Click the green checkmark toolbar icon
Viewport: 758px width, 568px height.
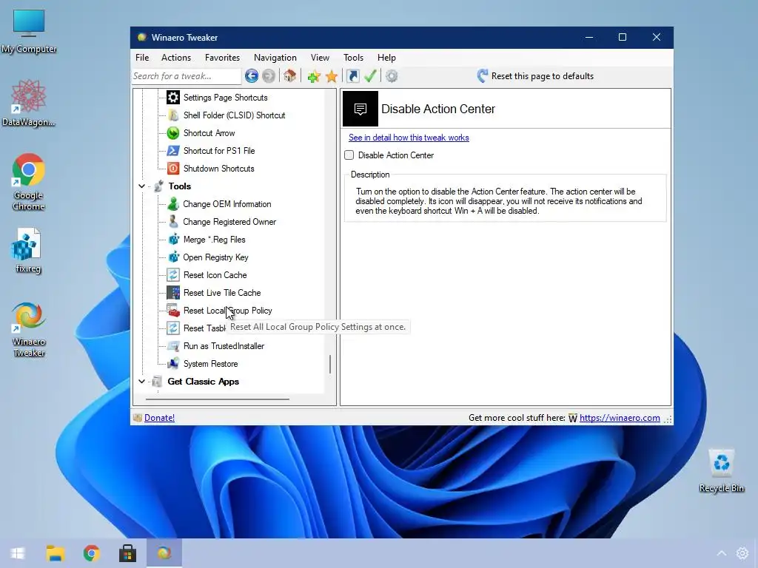(x=371, y=76)
